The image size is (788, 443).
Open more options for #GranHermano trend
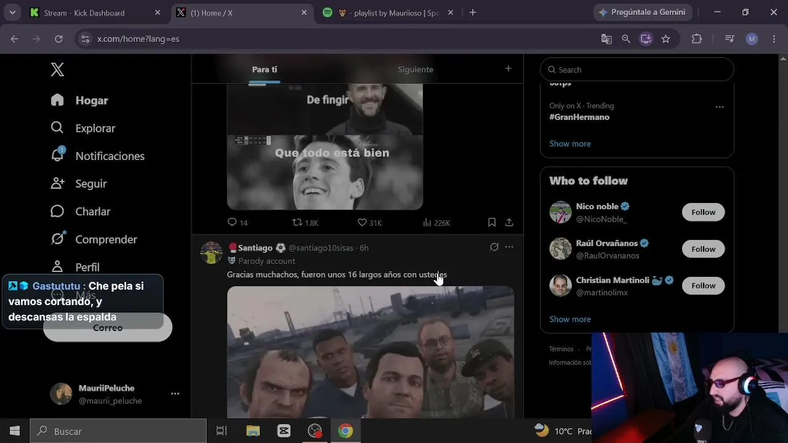coord(719,106)
